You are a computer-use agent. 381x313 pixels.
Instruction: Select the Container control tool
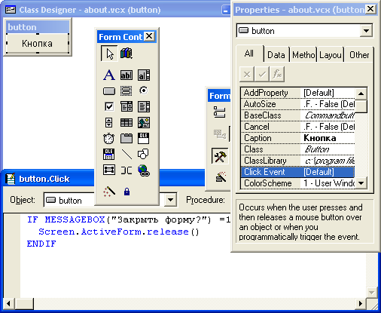(109, 170)
